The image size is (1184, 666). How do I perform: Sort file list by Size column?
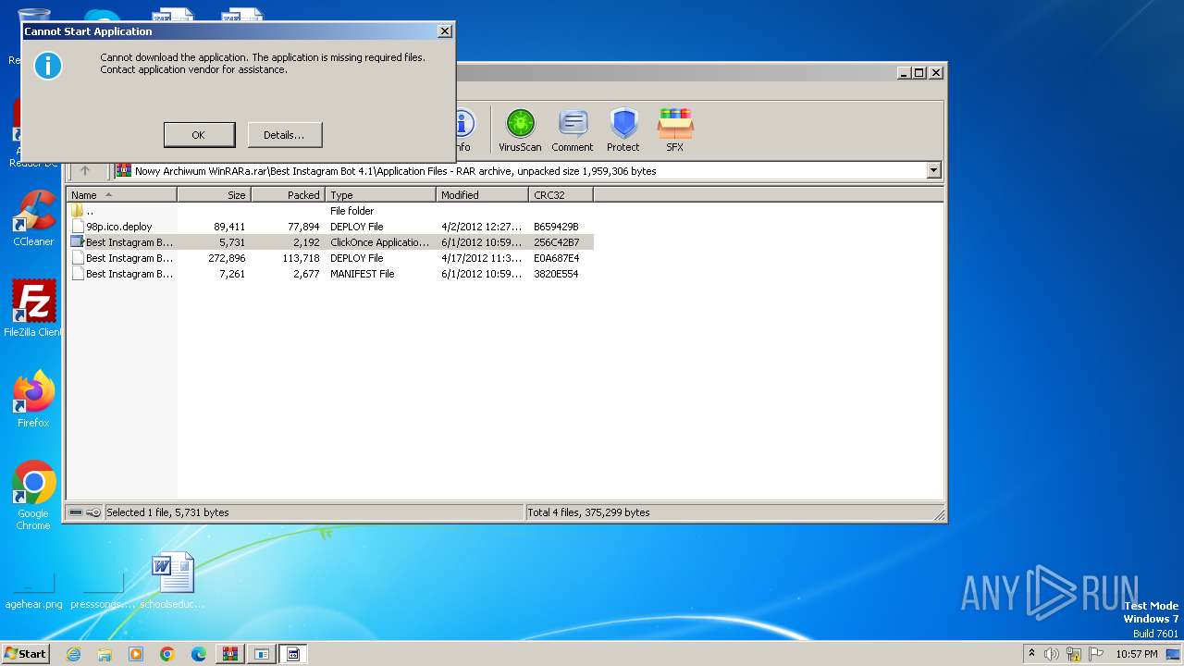(214, 195)
